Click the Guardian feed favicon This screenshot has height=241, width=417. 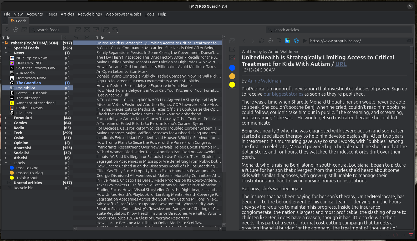(x=12, y=83)
